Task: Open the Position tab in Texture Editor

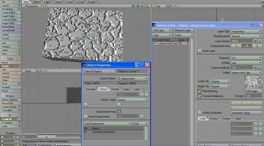Action: click(213, 118)
